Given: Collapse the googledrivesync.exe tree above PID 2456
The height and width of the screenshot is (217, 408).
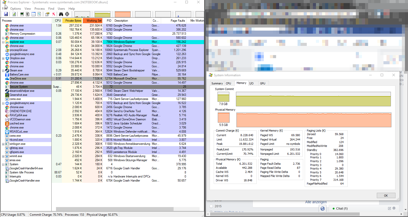Looking at the screenshot, I should (3, 103).
